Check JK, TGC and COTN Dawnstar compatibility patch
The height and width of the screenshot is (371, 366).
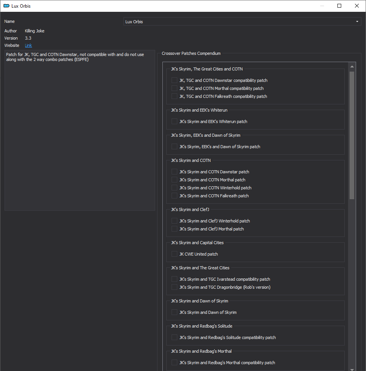174,80
